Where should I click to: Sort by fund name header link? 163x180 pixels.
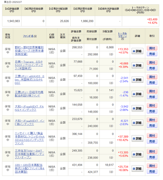click(x=28, y=36)
